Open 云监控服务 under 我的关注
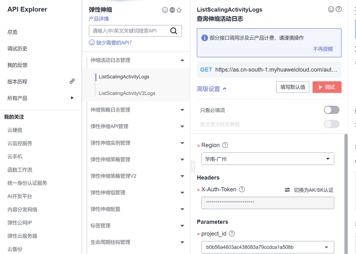The height and width of the screenshot is (254, 356). click(20, 143)
